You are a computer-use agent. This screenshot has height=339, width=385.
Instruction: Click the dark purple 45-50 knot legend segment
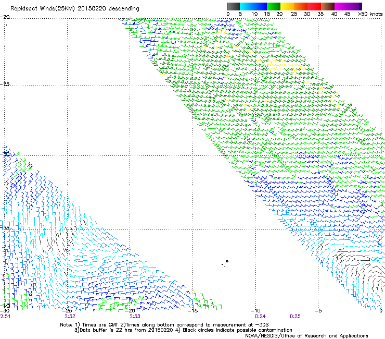355,6
